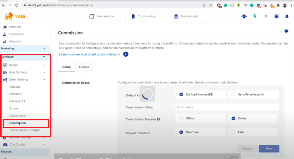Image resolution: width=294 pixels, height=159 pixels.
Task: Select Set a Percentage (%) option
Action: (x=253, y=94)
